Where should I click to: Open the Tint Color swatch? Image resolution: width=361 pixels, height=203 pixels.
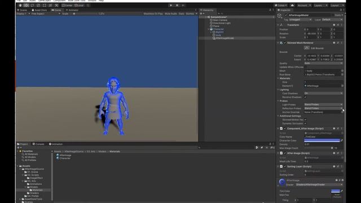335,191
